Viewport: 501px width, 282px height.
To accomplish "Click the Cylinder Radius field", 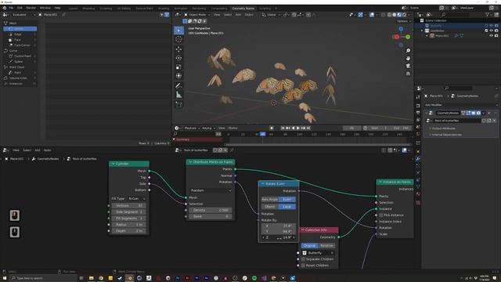I will [128, 225].
